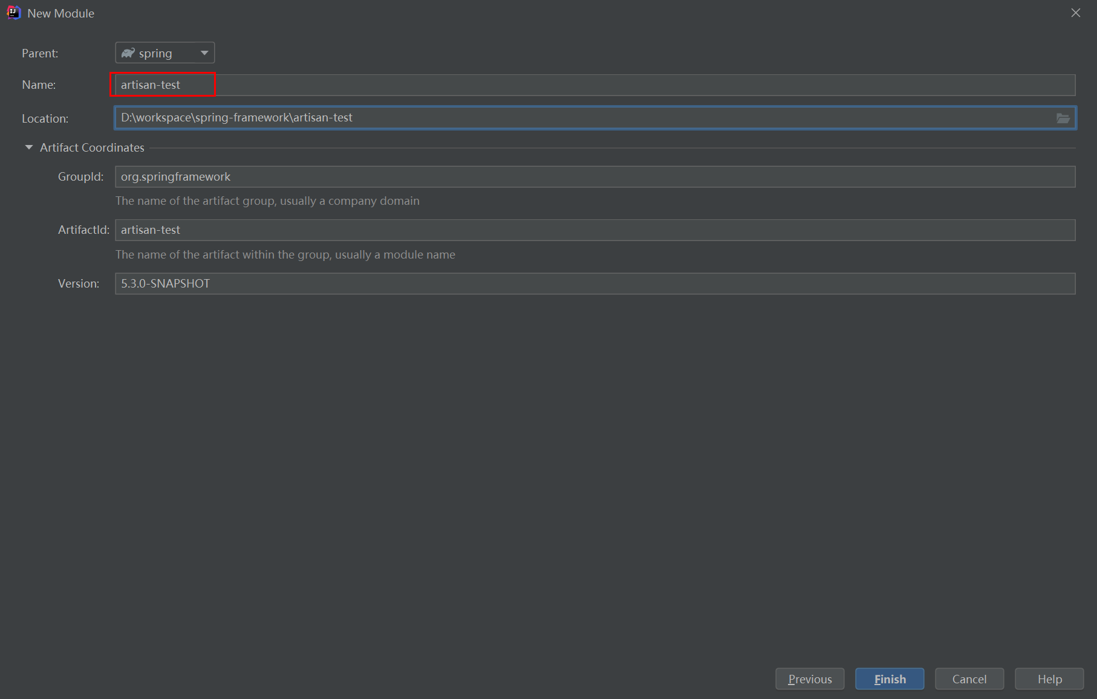Viewport: 1097px width, 699px height.
Task: Click the GroupId input field
Action: point(595,177)
